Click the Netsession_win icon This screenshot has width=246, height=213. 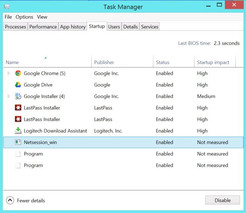18,142
